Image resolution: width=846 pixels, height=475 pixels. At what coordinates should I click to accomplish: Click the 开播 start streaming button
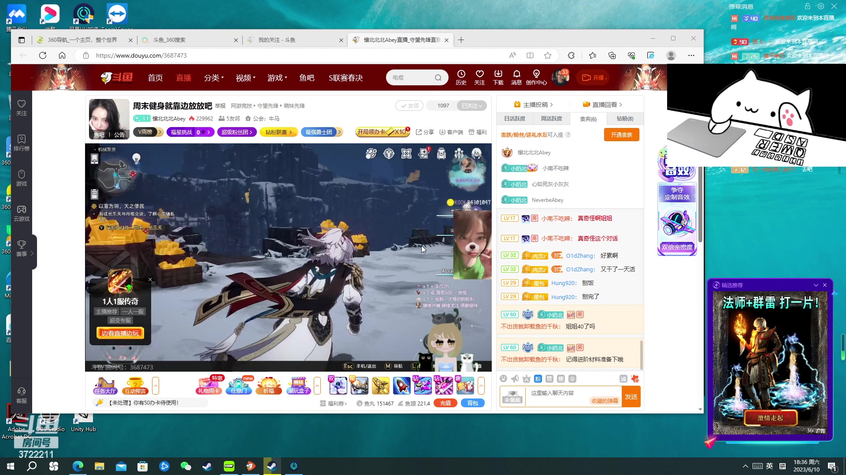(593, 78)
